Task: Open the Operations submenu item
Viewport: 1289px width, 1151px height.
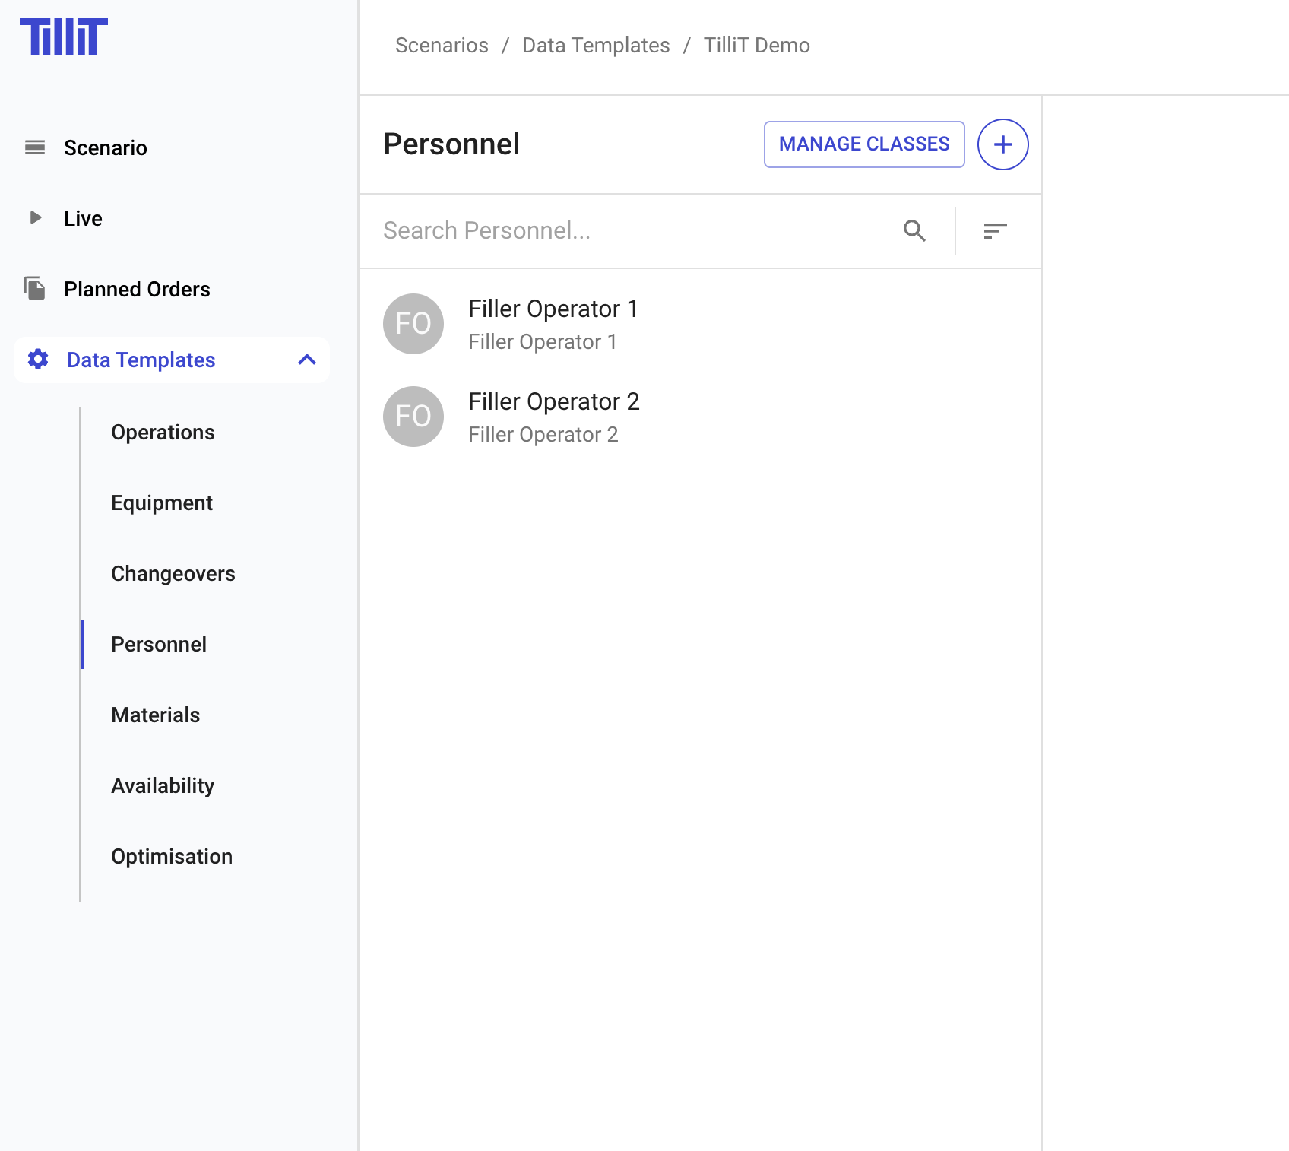Action: [163, 432]
